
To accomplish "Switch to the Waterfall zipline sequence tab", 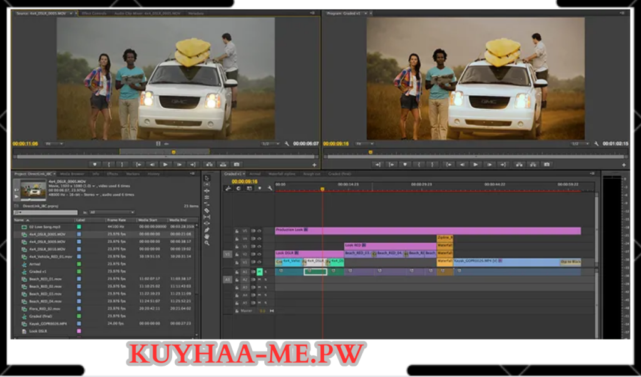I will (x=282, y=174).
